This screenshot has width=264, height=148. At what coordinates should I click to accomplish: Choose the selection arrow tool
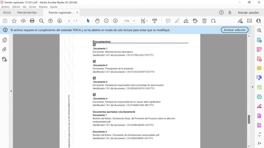tap(88, 21)
